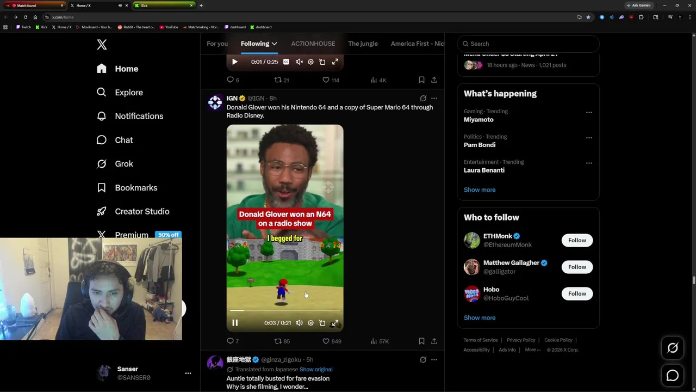Open the Home page from sidebar
696x392 pixels.
click(118, 69)
